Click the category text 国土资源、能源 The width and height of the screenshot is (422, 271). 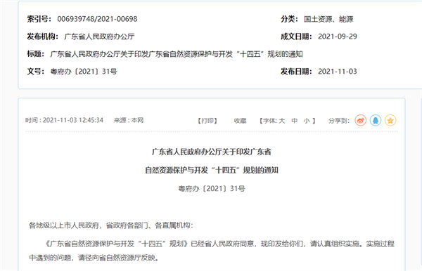point(328,19)
